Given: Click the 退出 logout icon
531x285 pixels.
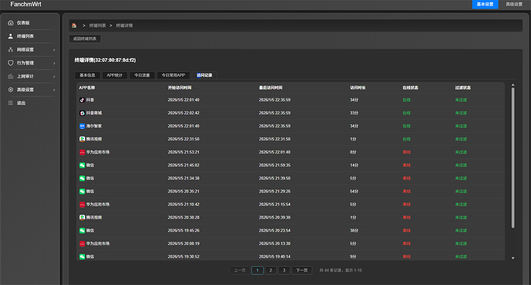Looking at the screenshot, I should point(11,103).
